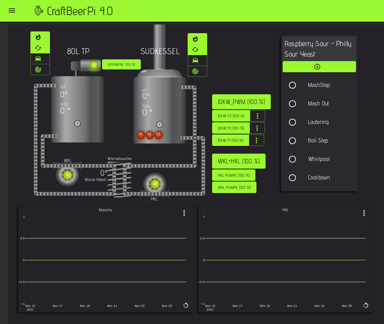Screen dimensions: 384x324
Task: Click the target spiral icon for Sudkessel
Action: click(195, 71)
